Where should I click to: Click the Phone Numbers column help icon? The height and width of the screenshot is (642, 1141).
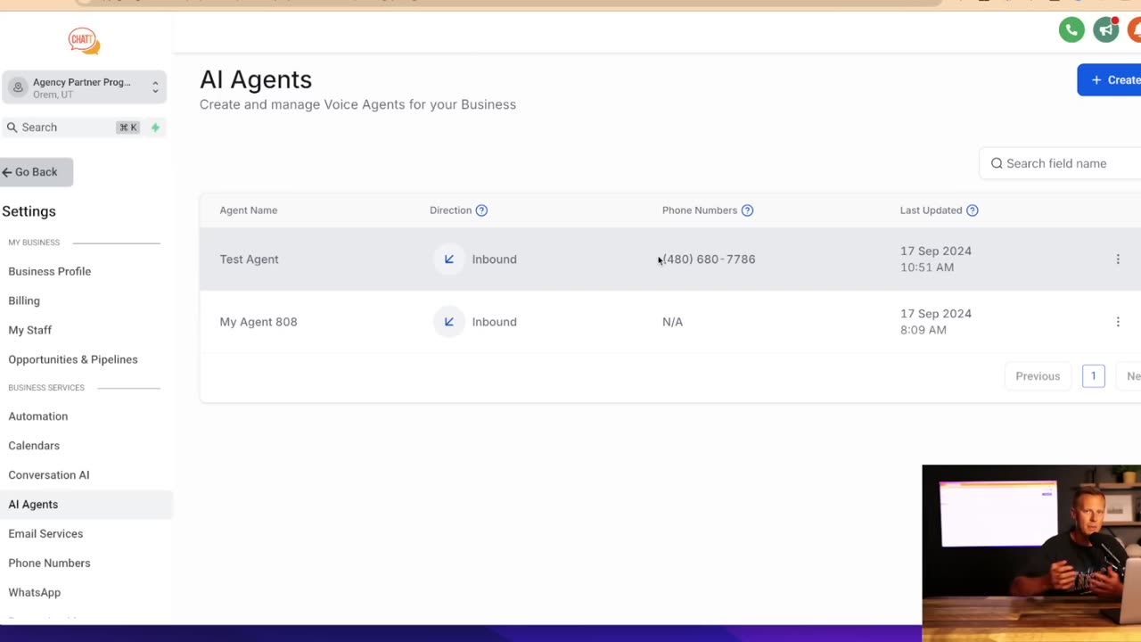tap(747, 210)
